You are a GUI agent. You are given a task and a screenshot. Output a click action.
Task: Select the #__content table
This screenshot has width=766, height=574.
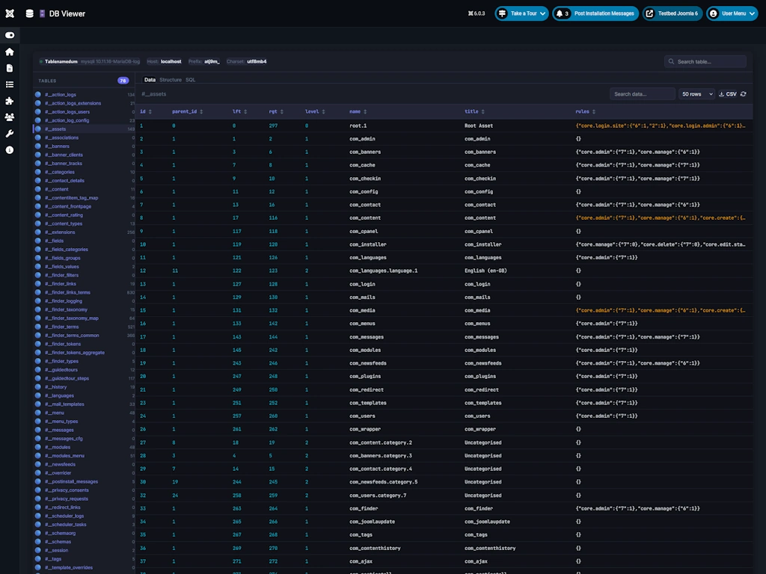(x=84, y=189)
